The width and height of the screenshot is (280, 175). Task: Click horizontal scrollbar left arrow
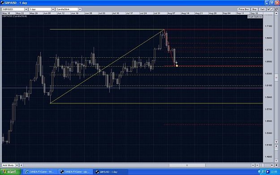(x=21, y=165)
